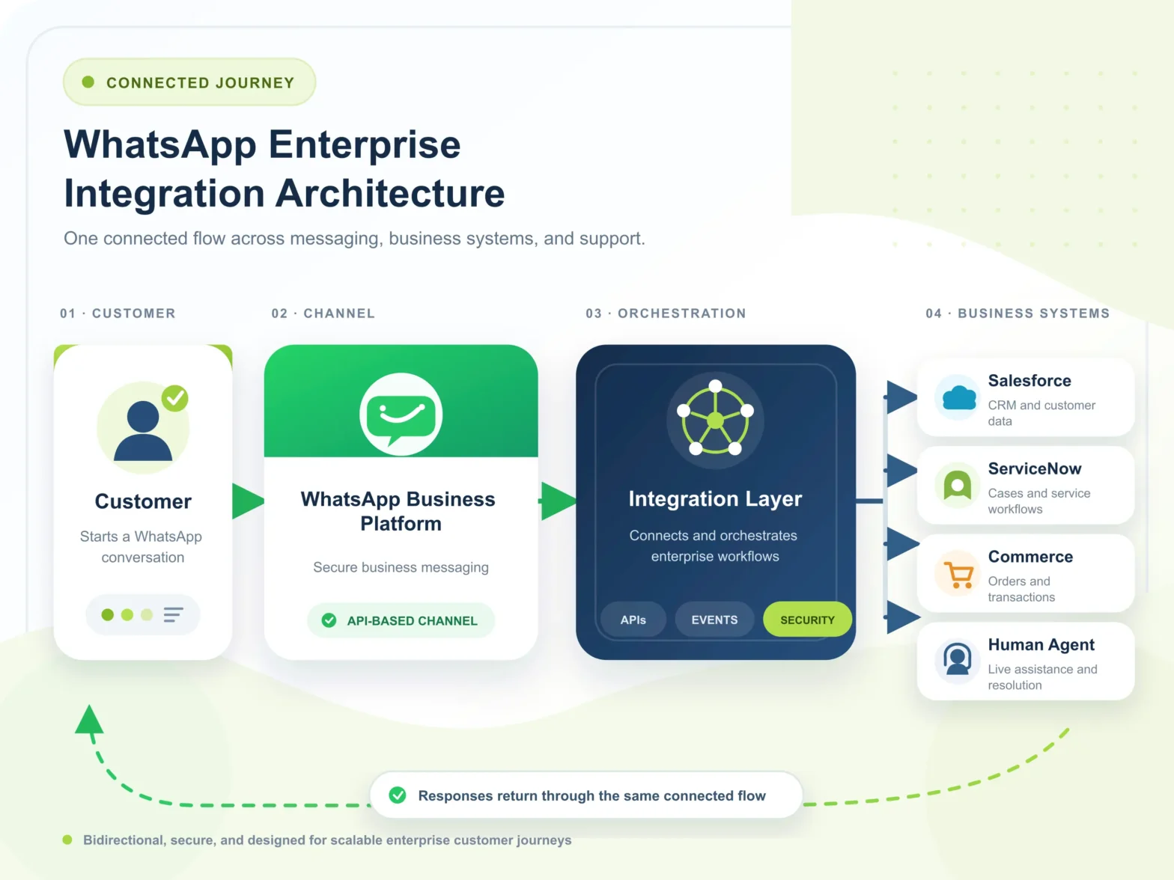
Task: Select the SECURITY pill
Action: tap(807, 620)
